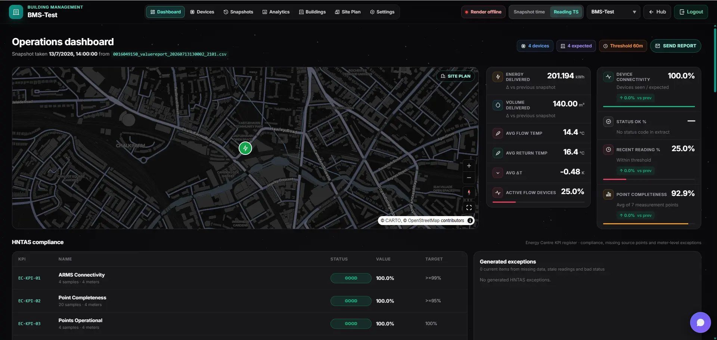Click the TARGET column header

click(x=434, y=259)
